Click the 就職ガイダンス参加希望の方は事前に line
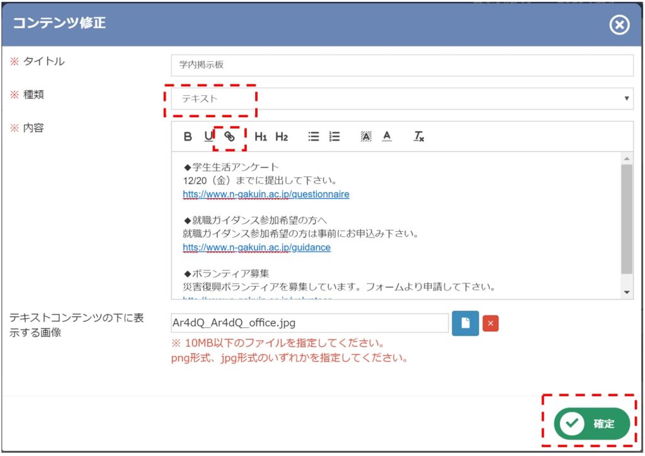This screenshot has height=456, width=645. [300, 234]
